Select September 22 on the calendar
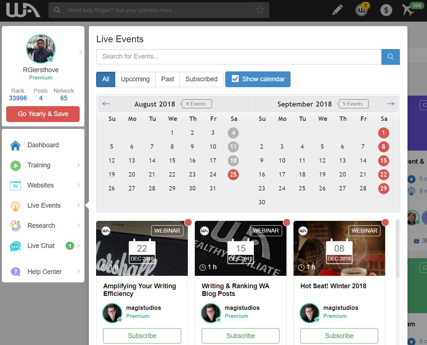Image resolution: width=427 pixels, height=345 pixels. [x=383, y=175]
